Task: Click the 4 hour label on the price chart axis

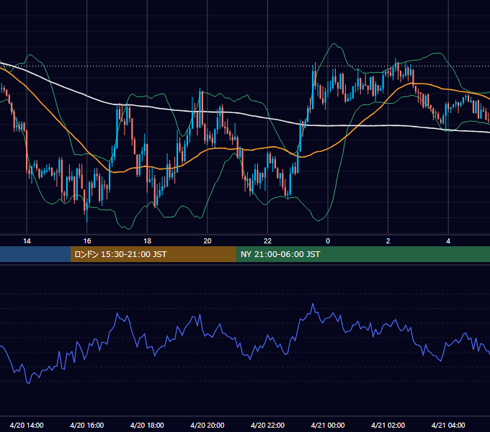Action: pos(448,241)
